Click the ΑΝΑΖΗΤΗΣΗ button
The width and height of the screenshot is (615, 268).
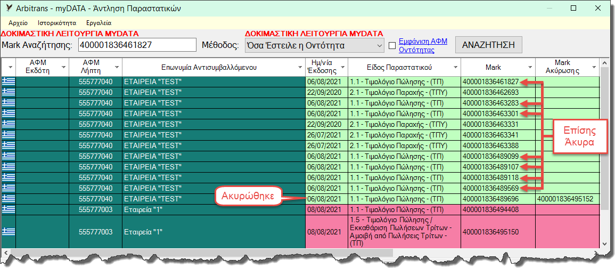pyautogui.click(x=489, y=45)
